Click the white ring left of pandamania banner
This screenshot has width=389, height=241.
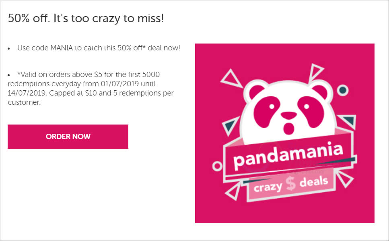pos(217,166)
